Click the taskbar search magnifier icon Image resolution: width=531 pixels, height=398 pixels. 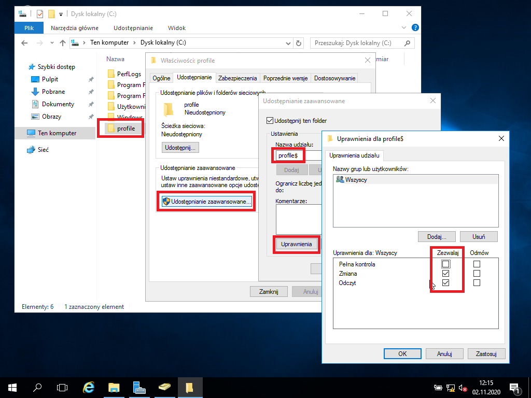coord(37,387)
